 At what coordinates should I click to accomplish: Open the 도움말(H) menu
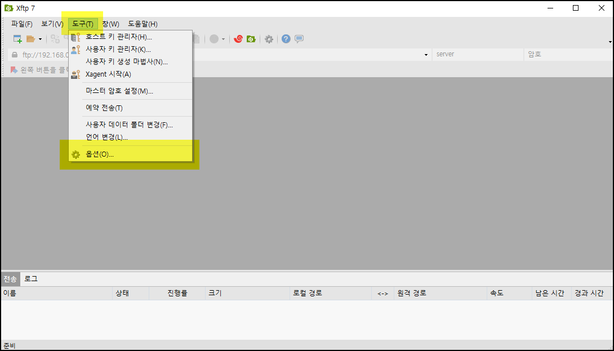pos(143,24)
